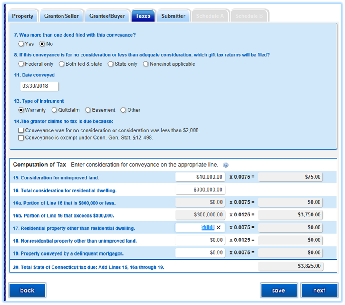Viewport: 345px width, 305px height.
Task: Open the Property tab
Action: coord(23,16)
